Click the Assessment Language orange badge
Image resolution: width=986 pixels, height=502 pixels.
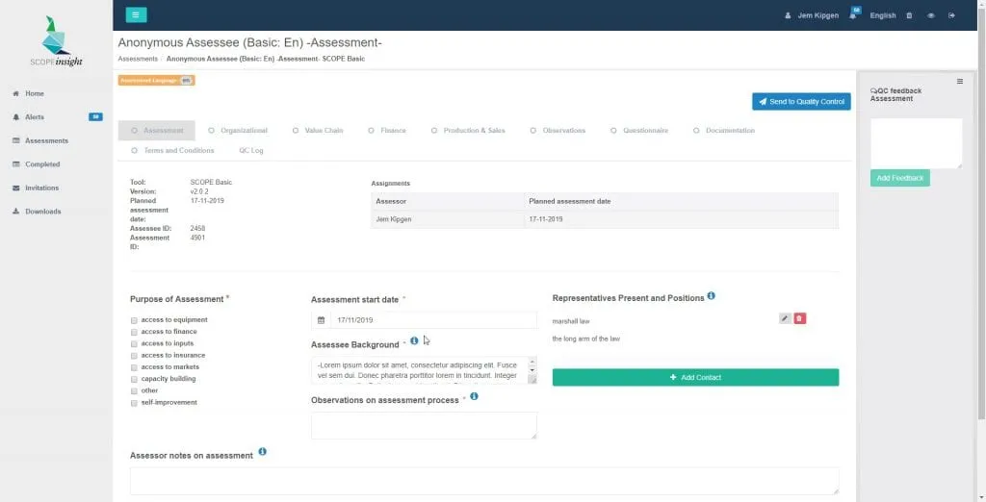click(157, 81)
